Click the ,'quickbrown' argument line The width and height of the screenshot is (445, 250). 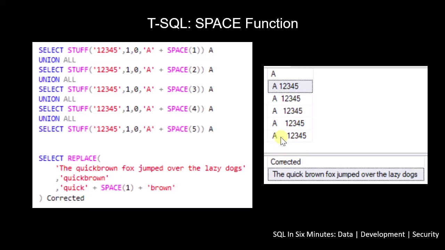click(82, 178)
